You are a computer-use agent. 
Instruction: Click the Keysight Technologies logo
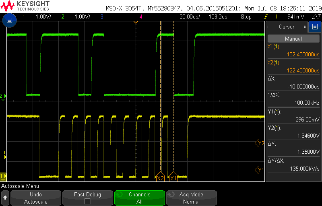coord(25,6)
